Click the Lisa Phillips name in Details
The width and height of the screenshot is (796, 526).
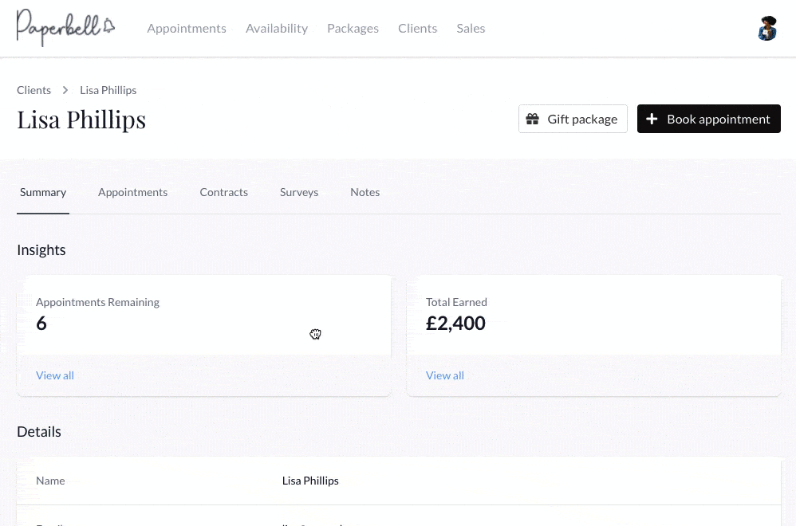click(310, 481)
